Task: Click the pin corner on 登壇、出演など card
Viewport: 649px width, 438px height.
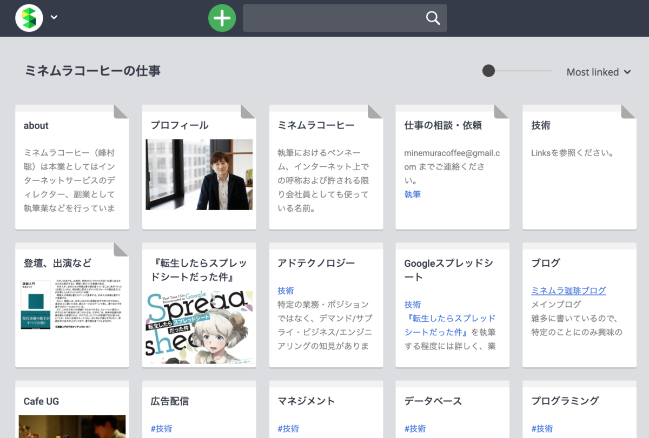Action: tap(121, 249)
